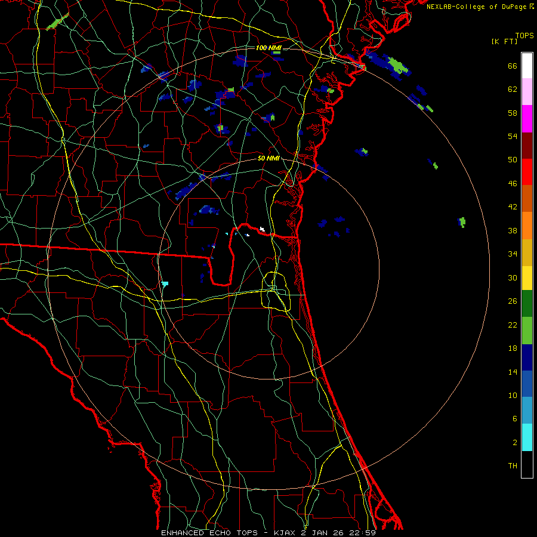Click the TOPS K FT legend heading
The image size is (537, 537).
click(x=513, y=38)
